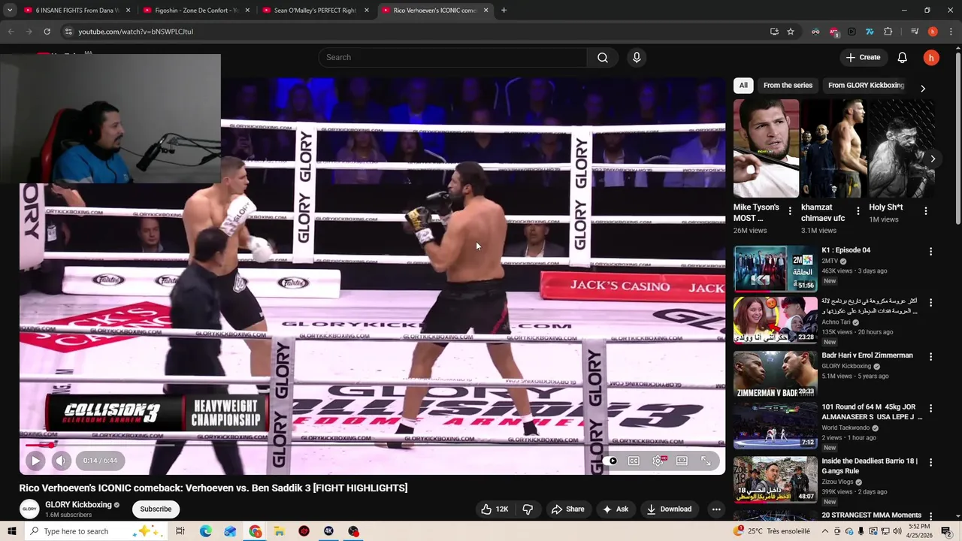The height and width of the screenshot is (541, 962).
Task: Switch to the Figoshin tab
Action: point(198,11)
